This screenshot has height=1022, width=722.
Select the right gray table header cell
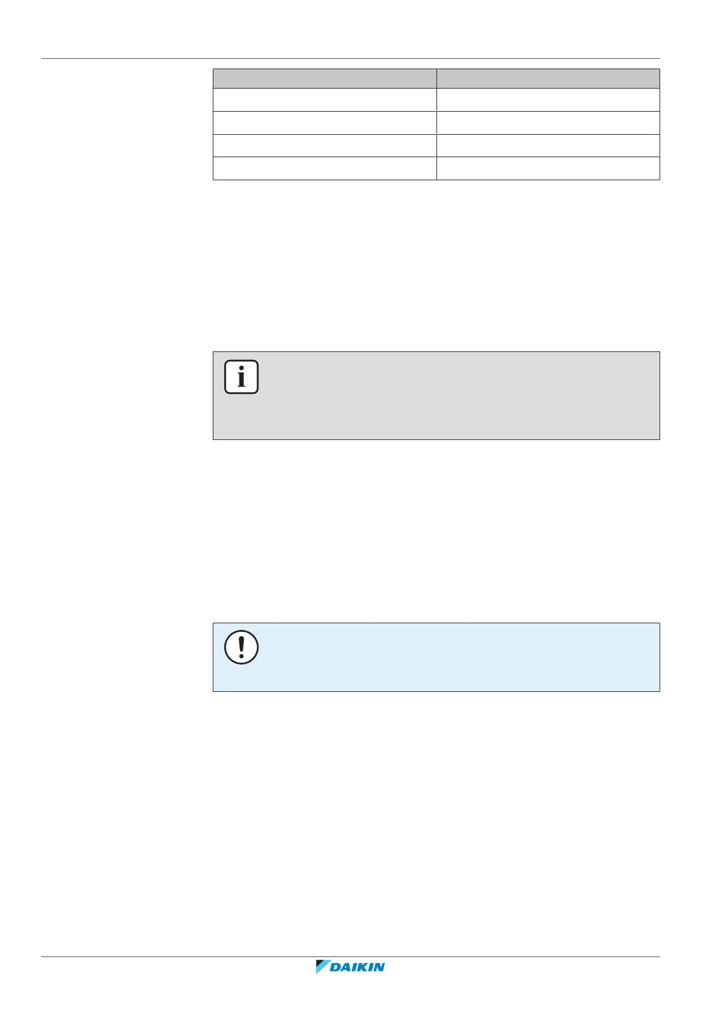(548, 78)
